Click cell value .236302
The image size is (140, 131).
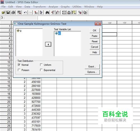click(34, 114)
